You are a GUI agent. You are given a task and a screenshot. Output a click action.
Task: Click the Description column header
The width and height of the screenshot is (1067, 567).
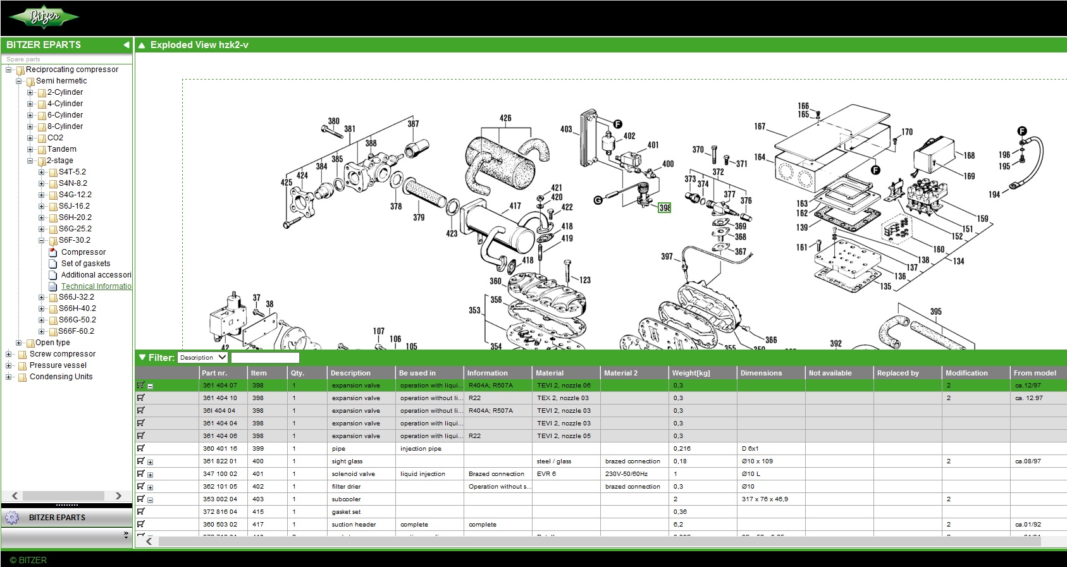coord(361,373)
